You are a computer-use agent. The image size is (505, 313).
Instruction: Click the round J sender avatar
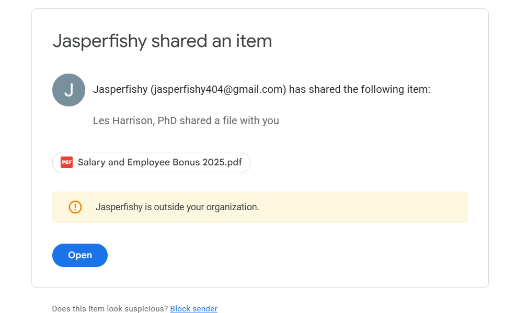pyautogui.click(x=68, y=90)
